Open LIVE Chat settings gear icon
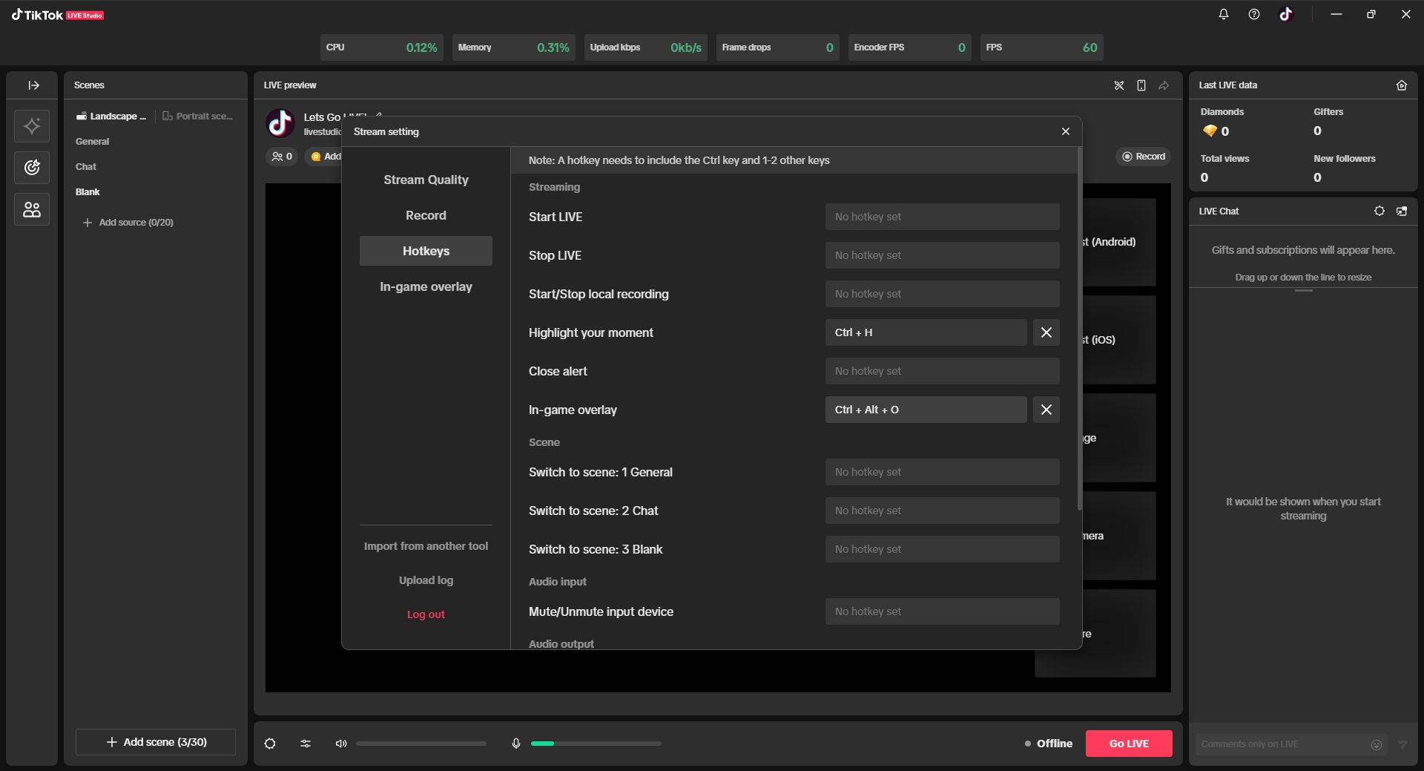Screen dimensions: 1424x771 pyautogui.click(x=1379, y=211)
